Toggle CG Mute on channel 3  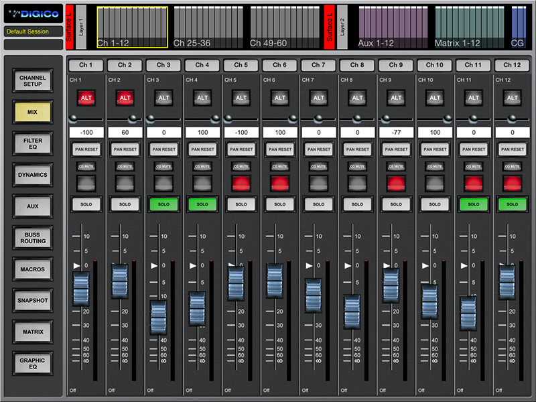tap(163, 166)
